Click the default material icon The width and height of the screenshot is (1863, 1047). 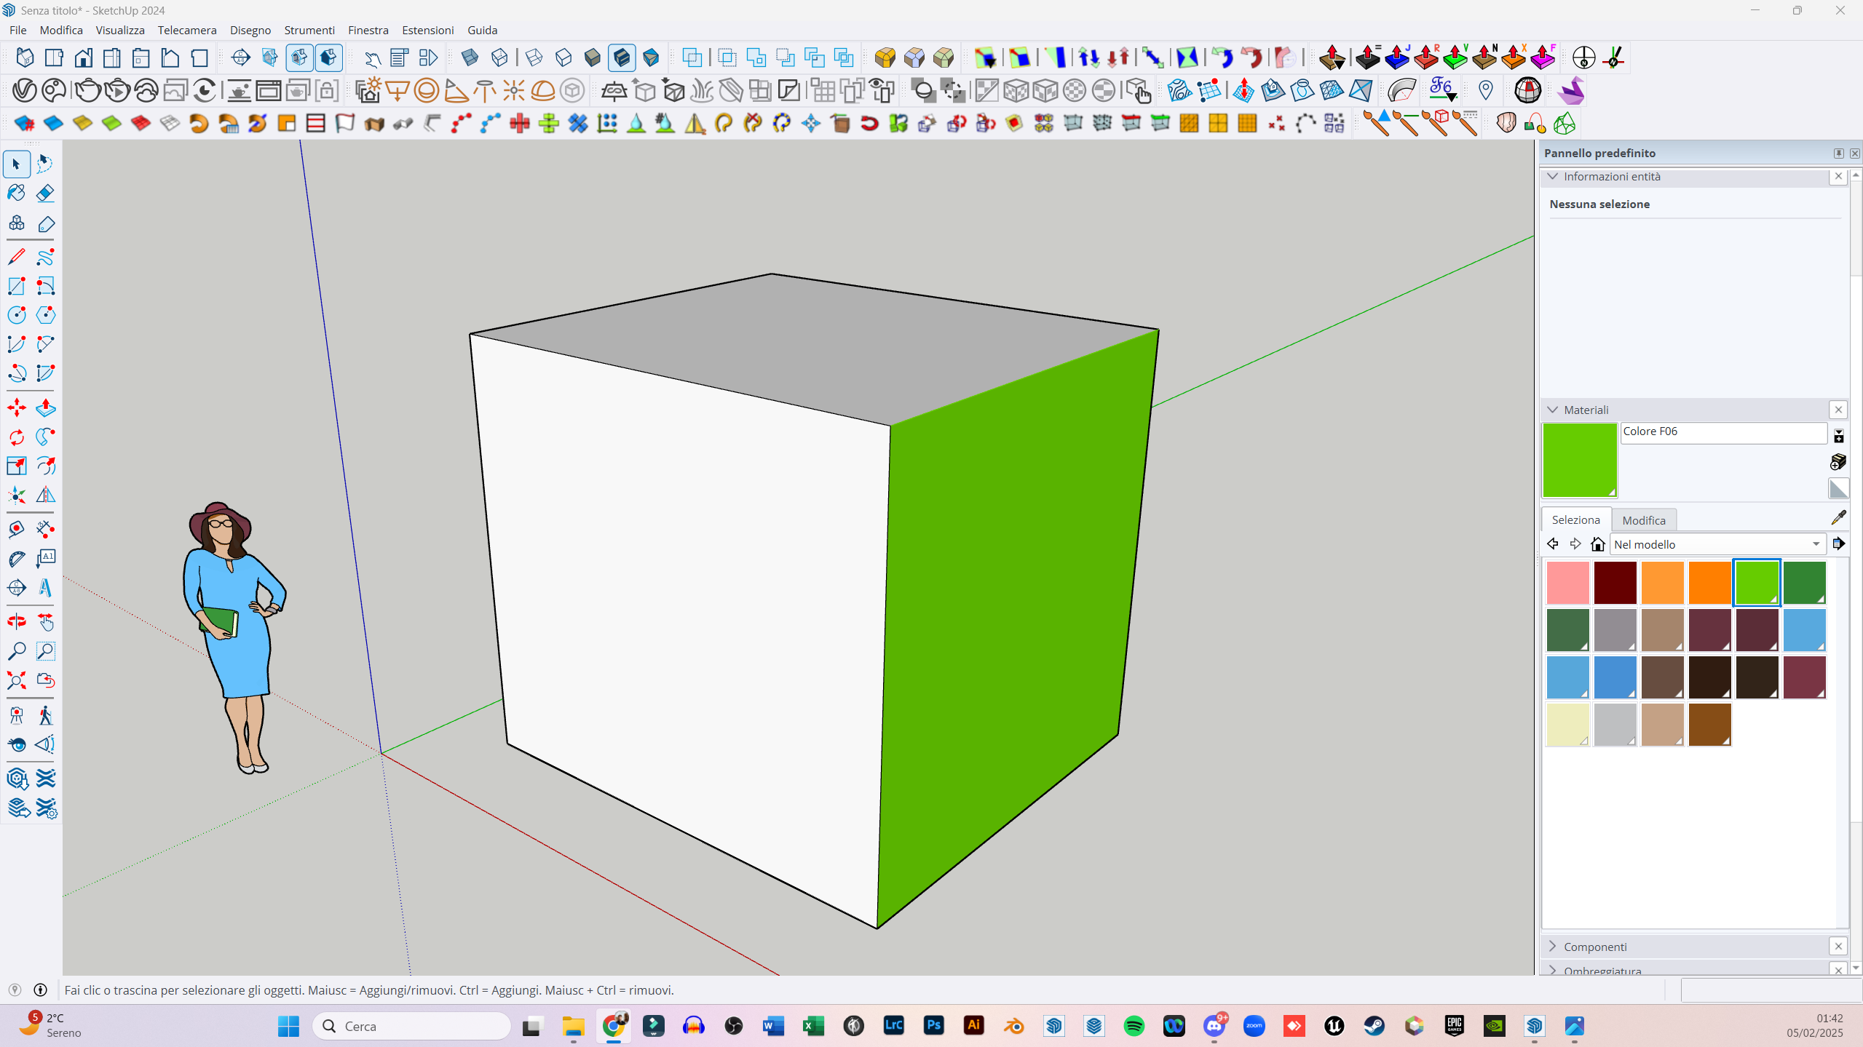click(1838, 489)
